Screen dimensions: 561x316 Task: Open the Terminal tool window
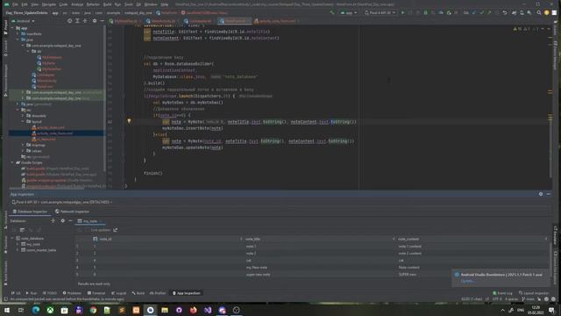coord(96,293)
